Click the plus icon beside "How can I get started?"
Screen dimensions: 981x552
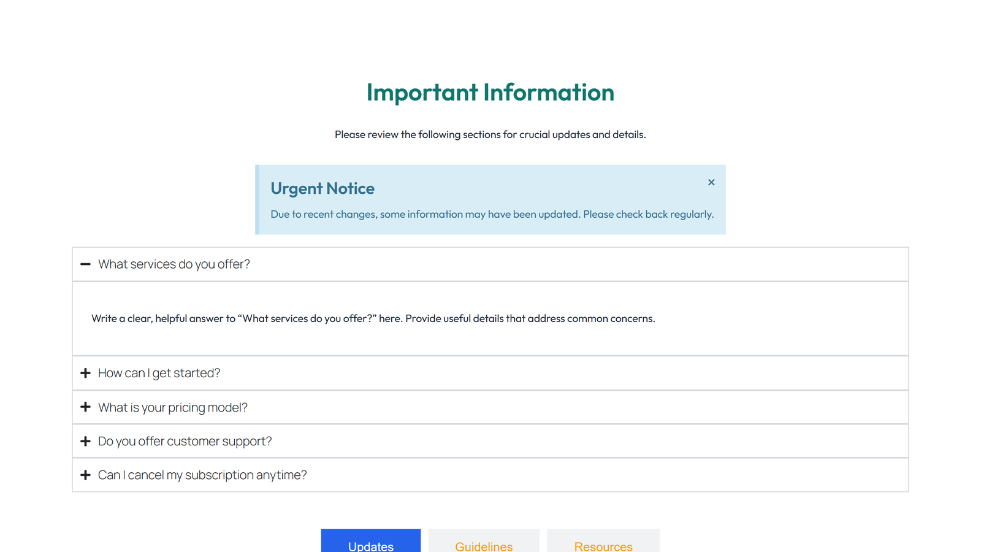pos(86,373)
